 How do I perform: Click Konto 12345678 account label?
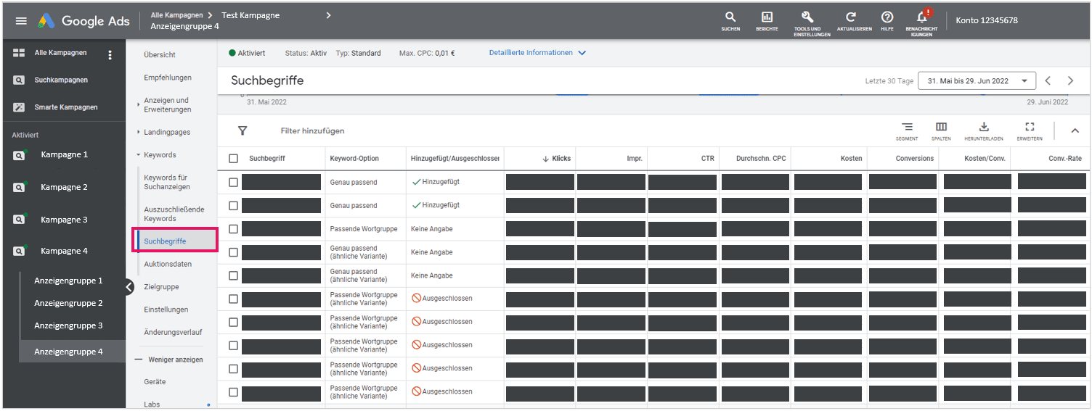[x=987, y=20]
